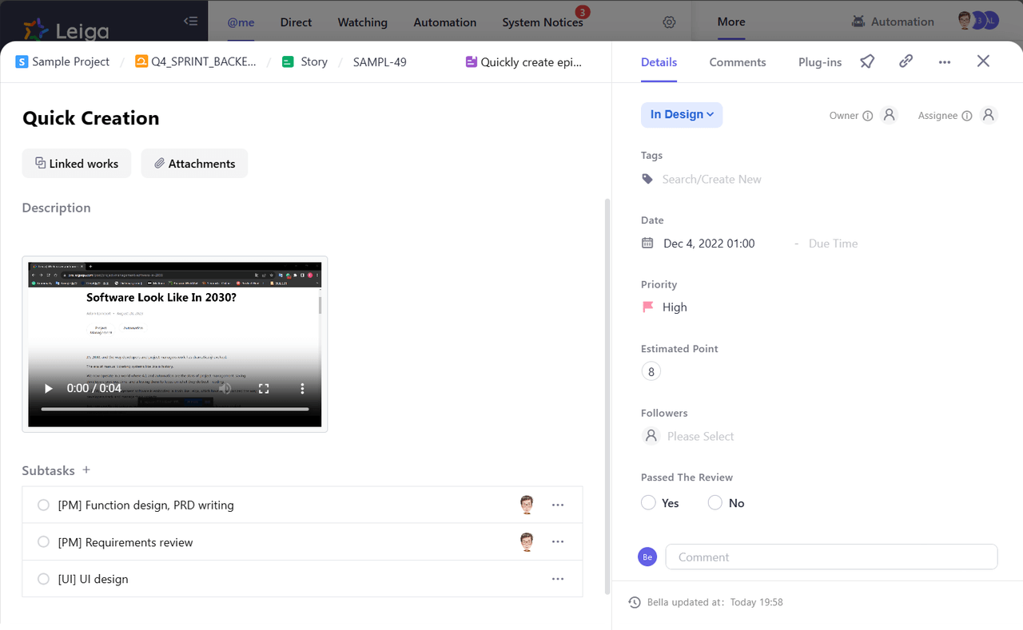Open the subtask menu for Requirements review

(x=557, y=541)
